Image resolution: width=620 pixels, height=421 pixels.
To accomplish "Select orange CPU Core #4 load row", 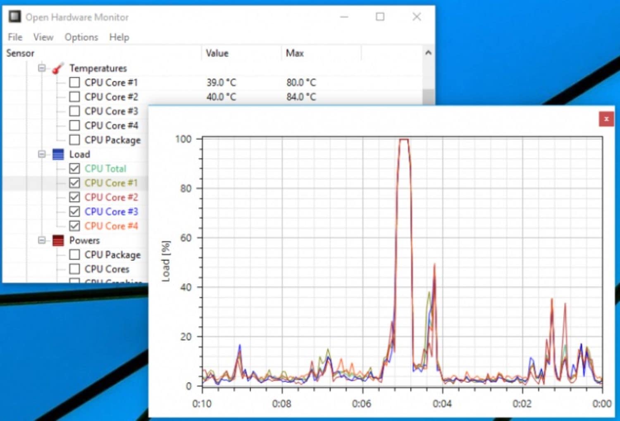I will (x=111, y=226).
